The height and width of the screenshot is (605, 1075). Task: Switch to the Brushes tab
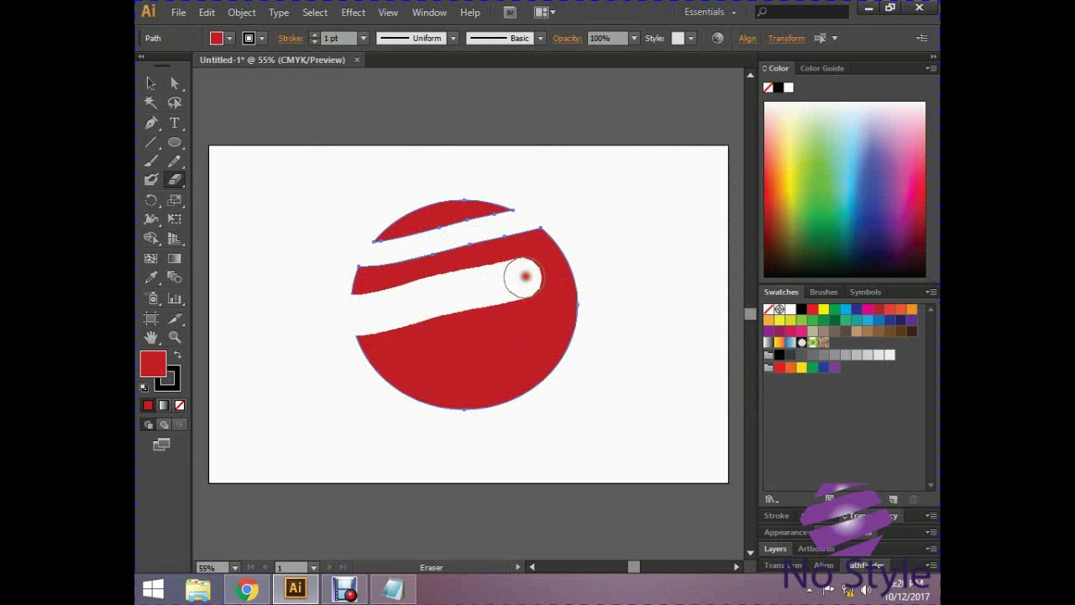[823, 292]
